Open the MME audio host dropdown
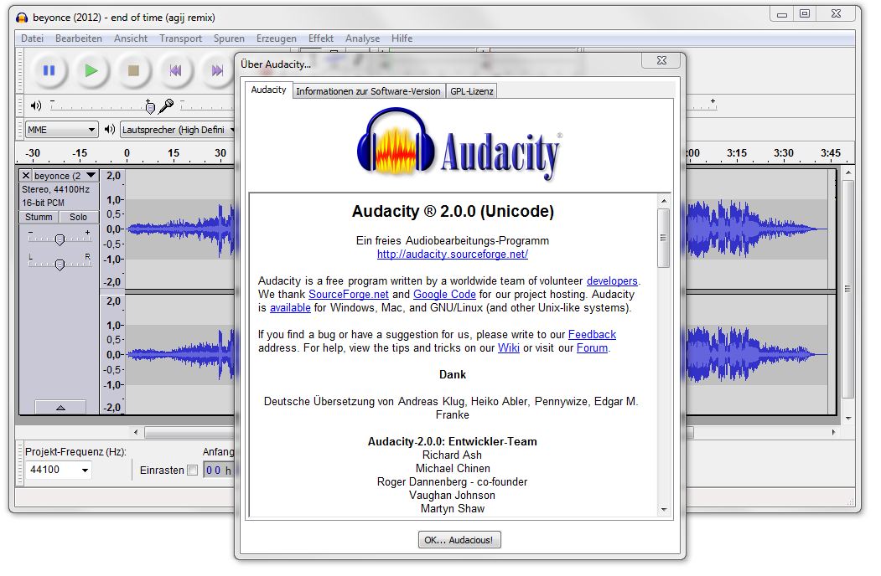Viewport: 881px width, 576px height. (x=61, y=130)
